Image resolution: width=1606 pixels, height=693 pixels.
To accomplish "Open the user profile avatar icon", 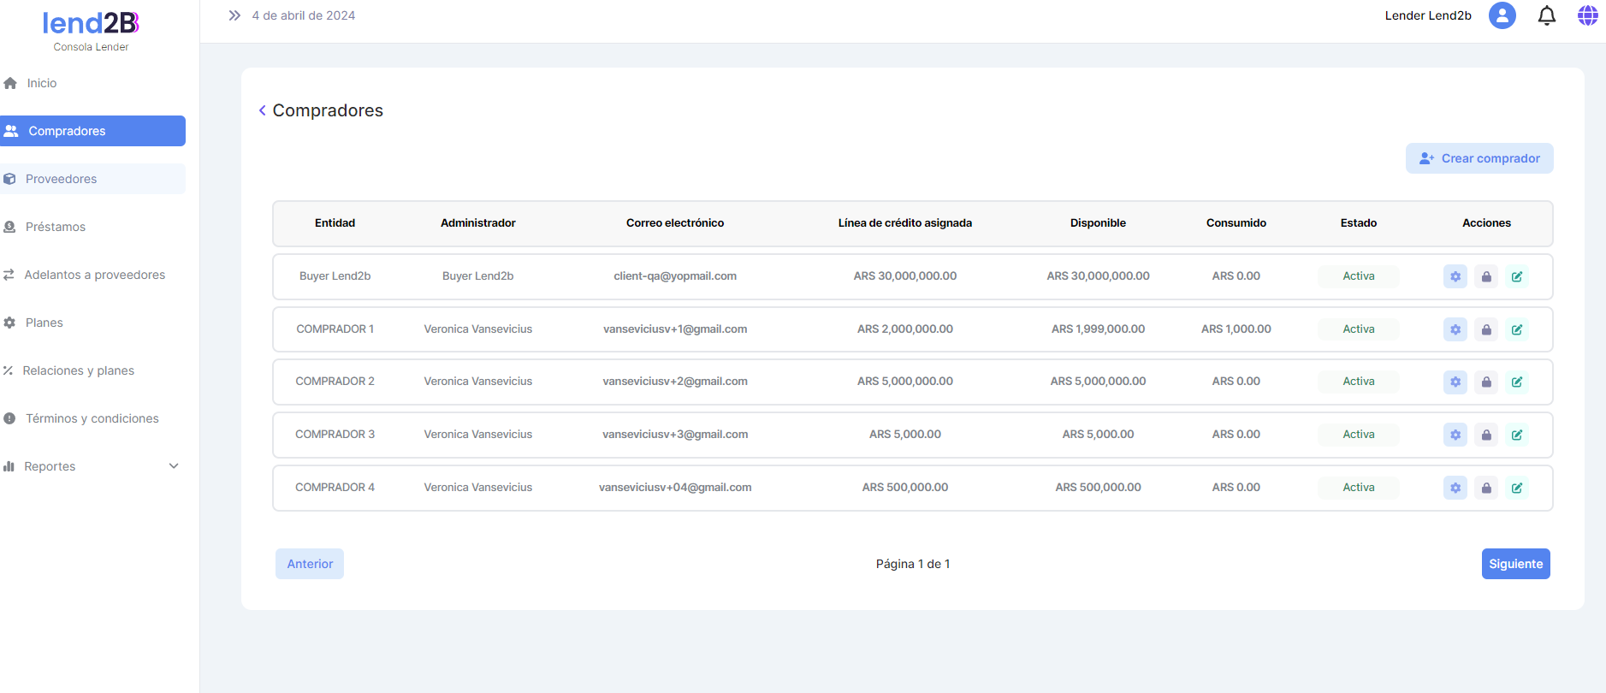I will 1502,15.
